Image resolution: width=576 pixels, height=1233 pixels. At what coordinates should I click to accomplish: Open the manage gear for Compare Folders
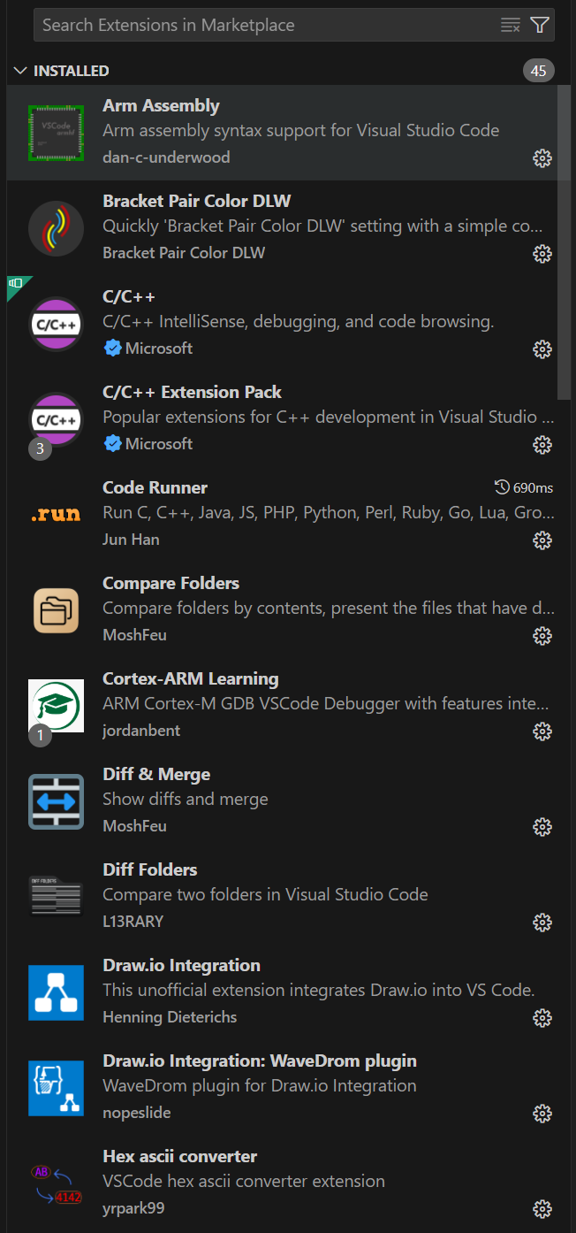coord(542,636)
